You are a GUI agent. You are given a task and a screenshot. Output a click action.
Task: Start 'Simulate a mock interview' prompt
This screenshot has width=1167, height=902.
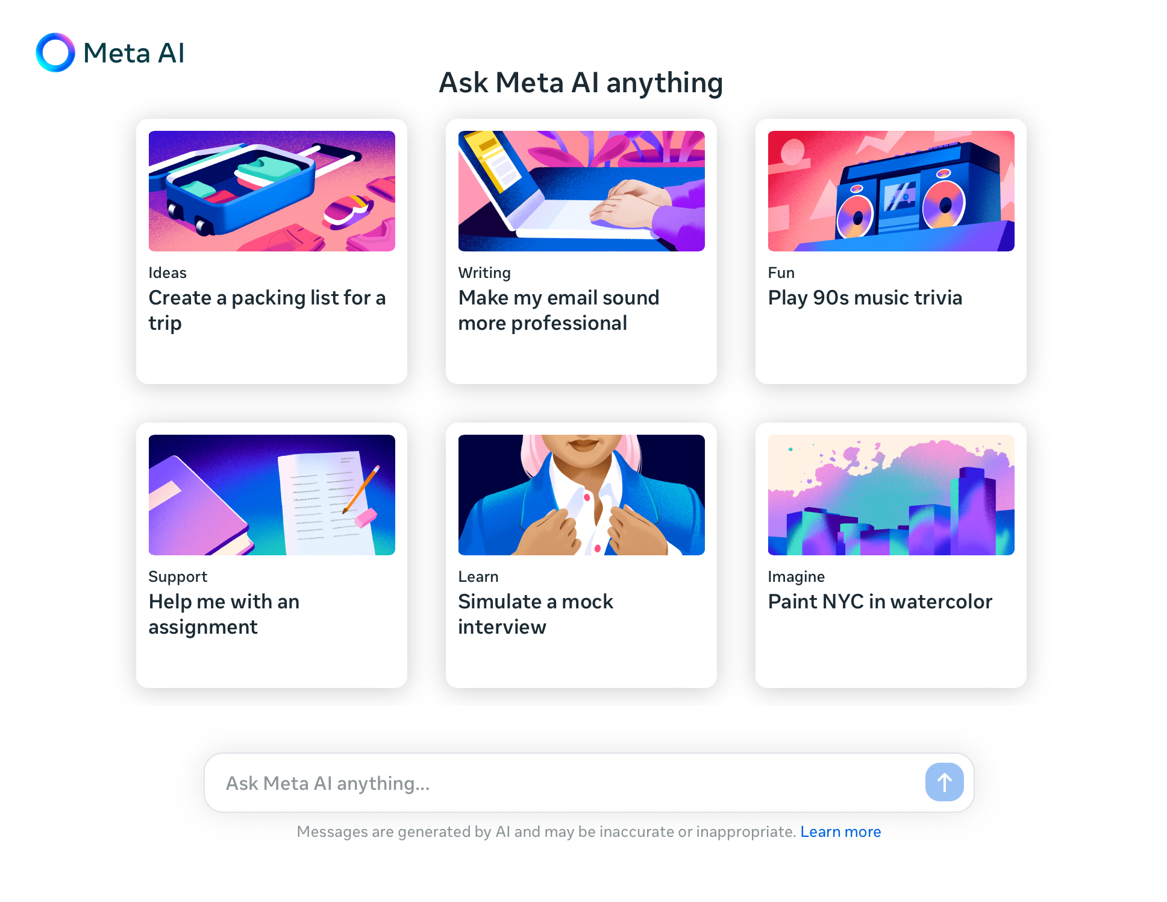point(536,614)
